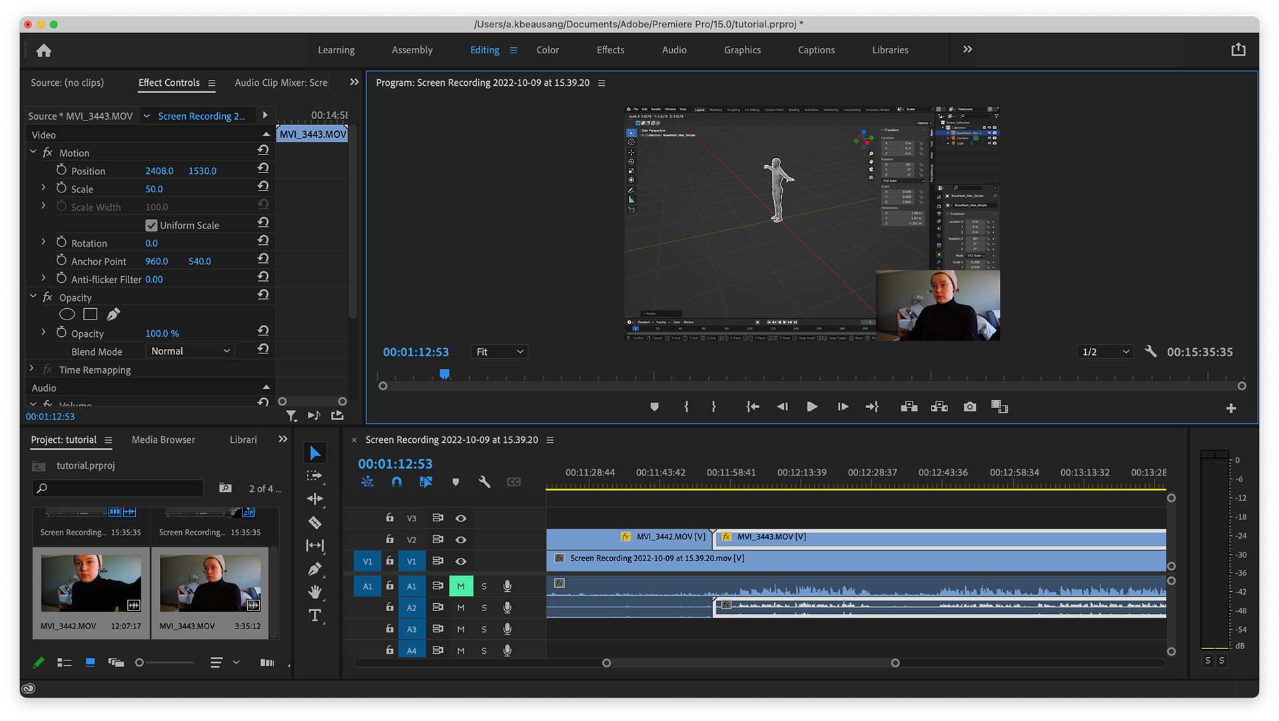
Task: Click Mark In button
Action: [686, 407]
